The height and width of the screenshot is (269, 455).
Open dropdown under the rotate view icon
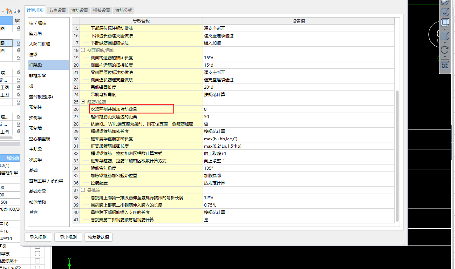445,56
